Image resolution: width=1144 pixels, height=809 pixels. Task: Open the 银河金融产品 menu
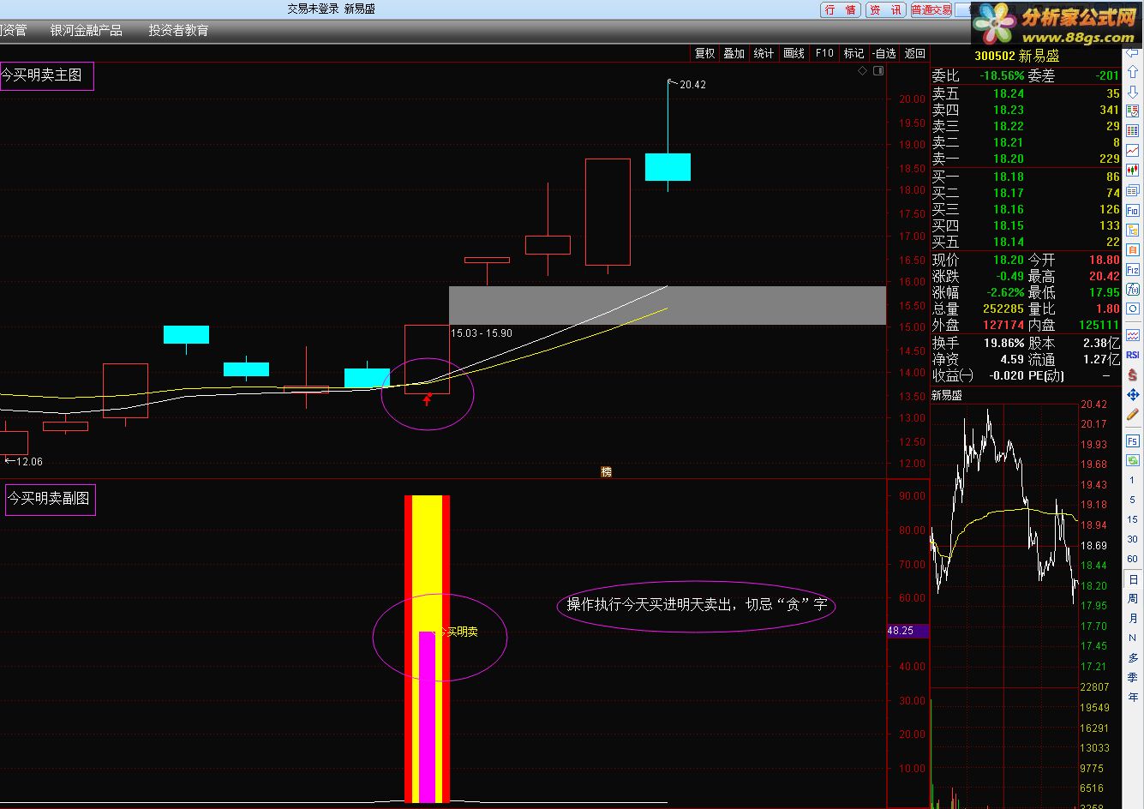click(87, 31)
